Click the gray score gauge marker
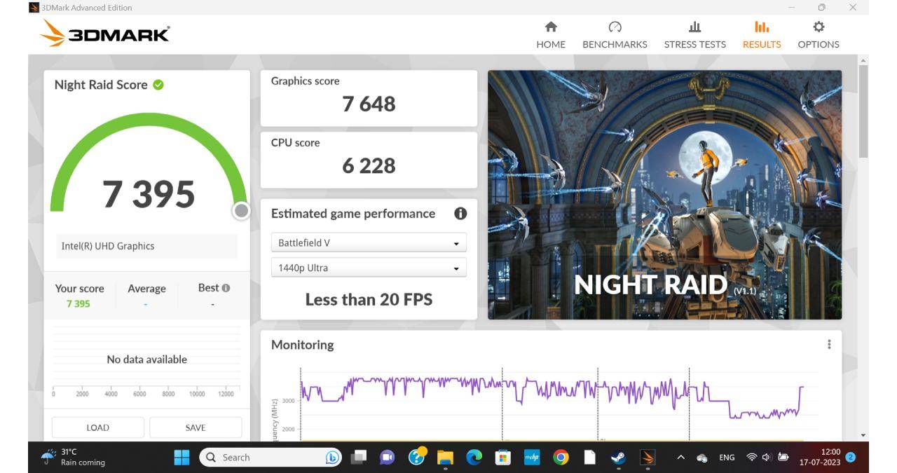This screenshot has width=897, height=473. [241, 210]
